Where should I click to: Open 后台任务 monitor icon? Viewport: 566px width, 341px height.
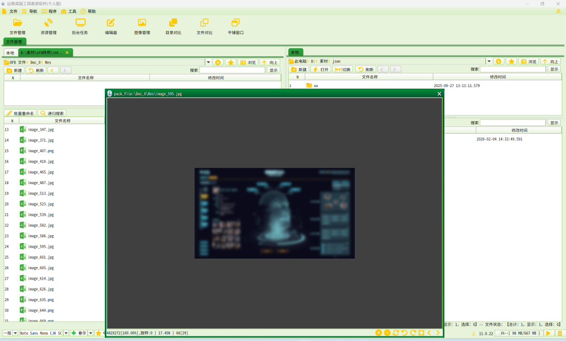click(x=80, y=26)
